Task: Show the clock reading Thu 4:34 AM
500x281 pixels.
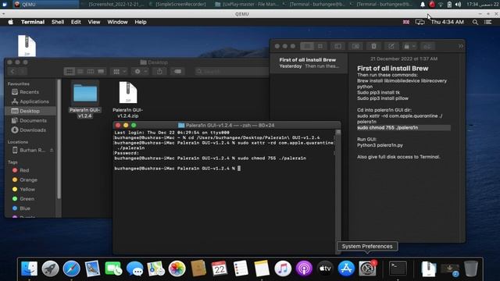Action: [x=447, y=22]
